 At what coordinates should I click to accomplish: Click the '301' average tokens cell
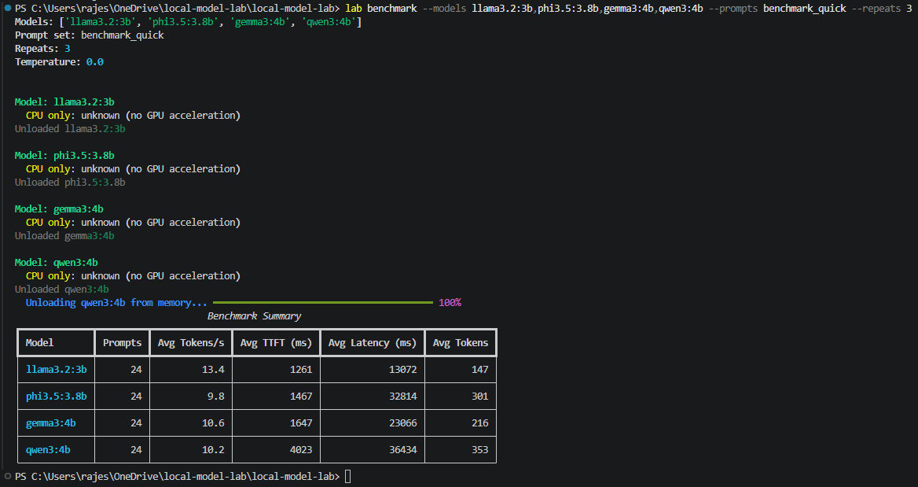click(x=480, y=397)
